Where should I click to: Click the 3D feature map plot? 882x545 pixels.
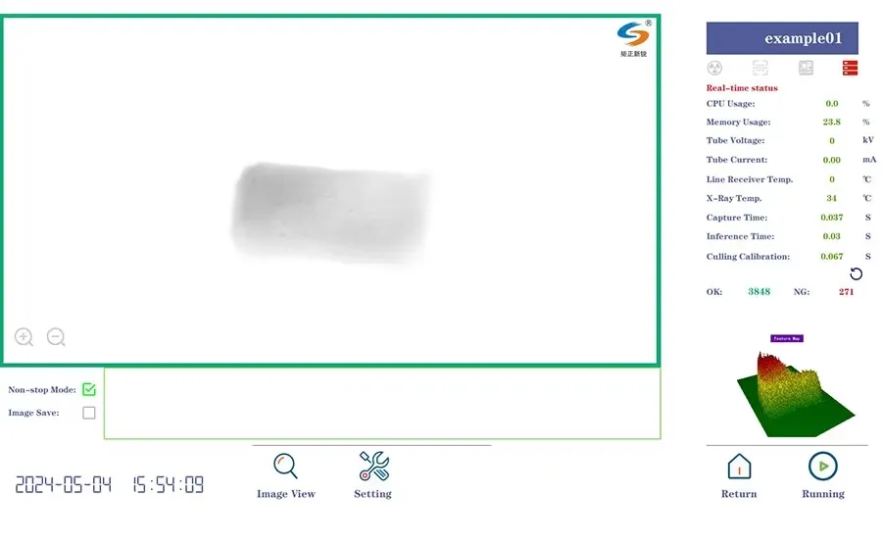[794, 390]
